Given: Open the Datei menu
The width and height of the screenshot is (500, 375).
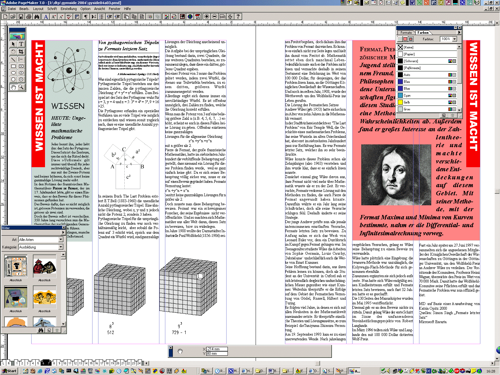Looking at the screenshot, I should (12, 9).
